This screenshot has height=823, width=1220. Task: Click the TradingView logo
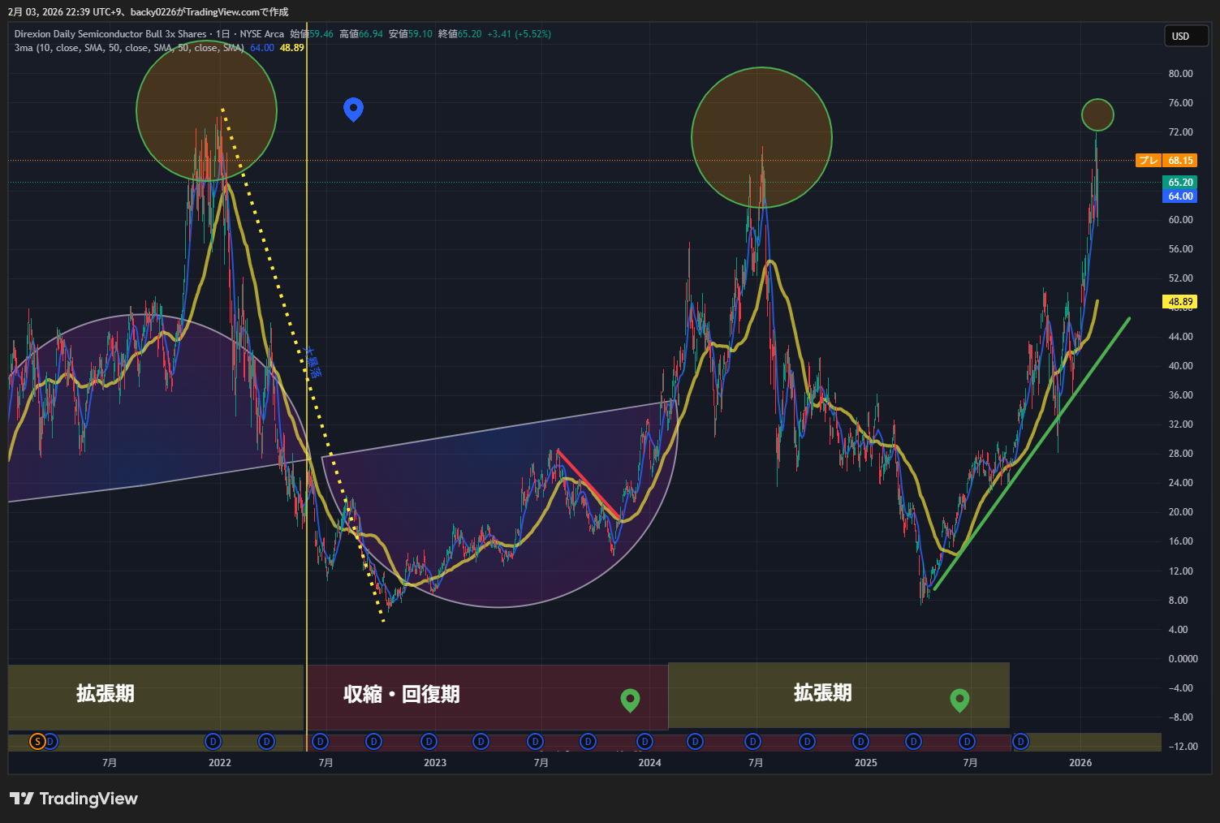(x=74, y=799)
